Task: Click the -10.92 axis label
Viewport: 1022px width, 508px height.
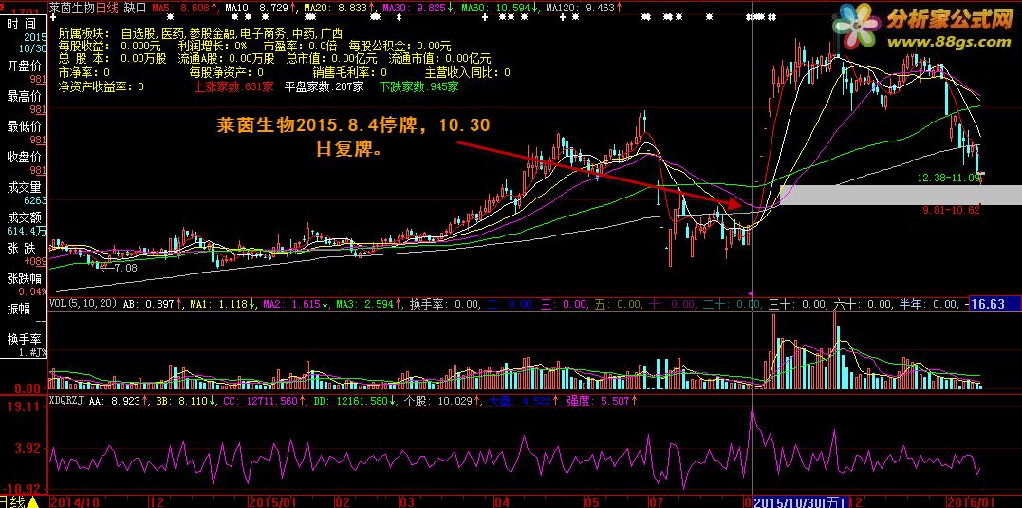Action: click(23, 488)
